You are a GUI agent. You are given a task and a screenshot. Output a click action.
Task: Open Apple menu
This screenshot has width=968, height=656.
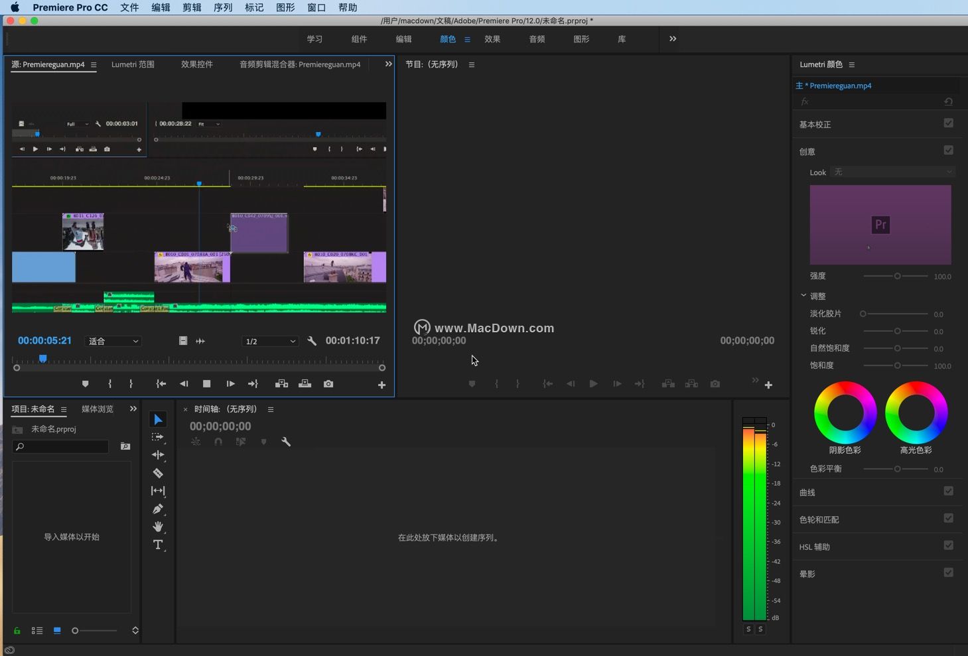tap(15, 7)
